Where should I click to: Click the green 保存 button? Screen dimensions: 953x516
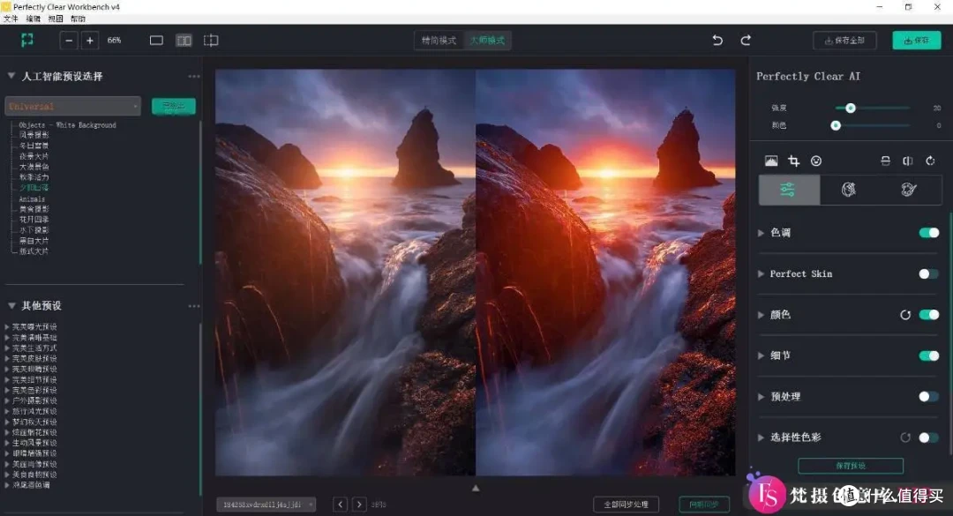pyautogui.click(x=917, y=41)
